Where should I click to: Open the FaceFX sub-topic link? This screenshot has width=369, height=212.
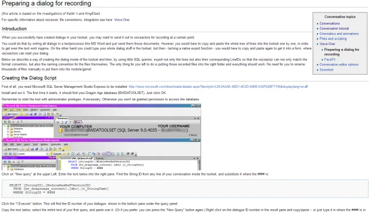330,59
